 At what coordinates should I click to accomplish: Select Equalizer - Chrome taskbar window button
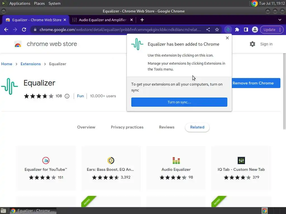click(33, 211)
